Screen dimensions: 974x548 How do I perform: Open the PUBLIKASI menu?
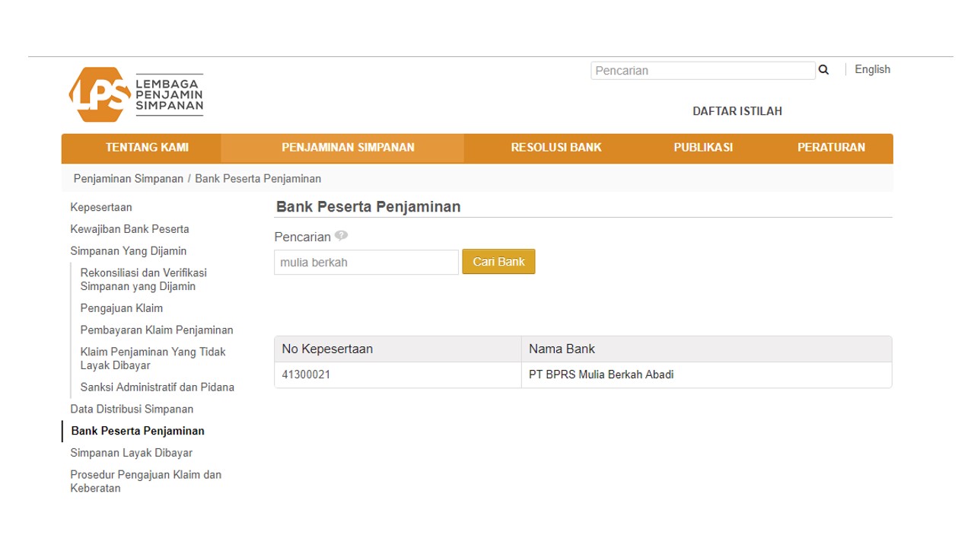click(703, 148)
